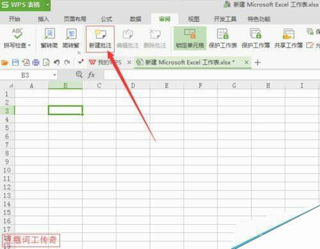The width and height of the screenshot is (320, 249).
Task: Select row 7 header
Action: point(7,145)
